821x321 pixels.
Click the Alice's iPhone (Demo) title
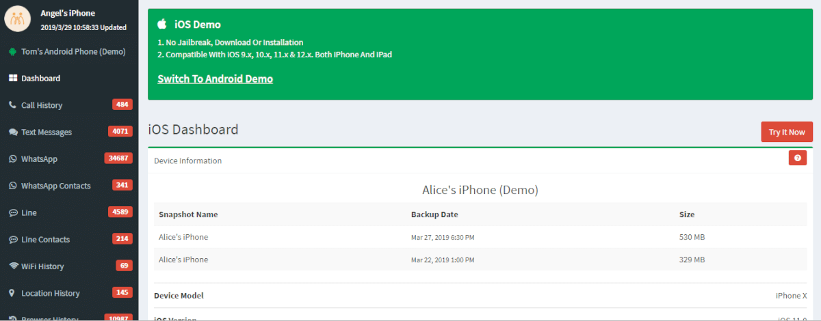[x=480, y=190]
